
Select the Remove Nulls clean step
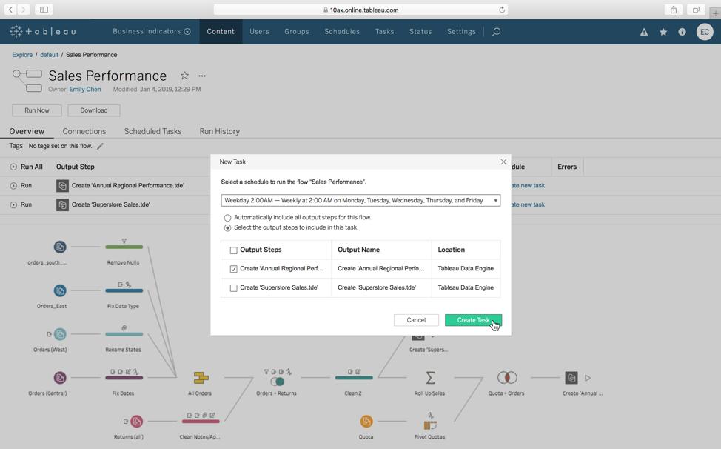(x=124, y=247)
